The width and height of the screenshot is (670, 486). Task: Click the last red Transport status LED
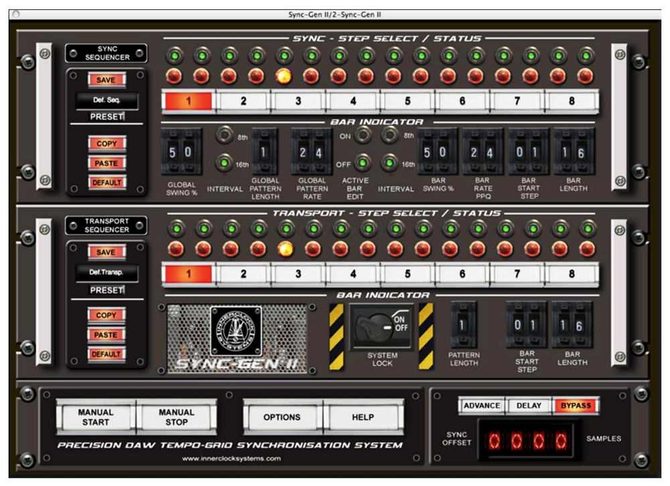[587, 248]
